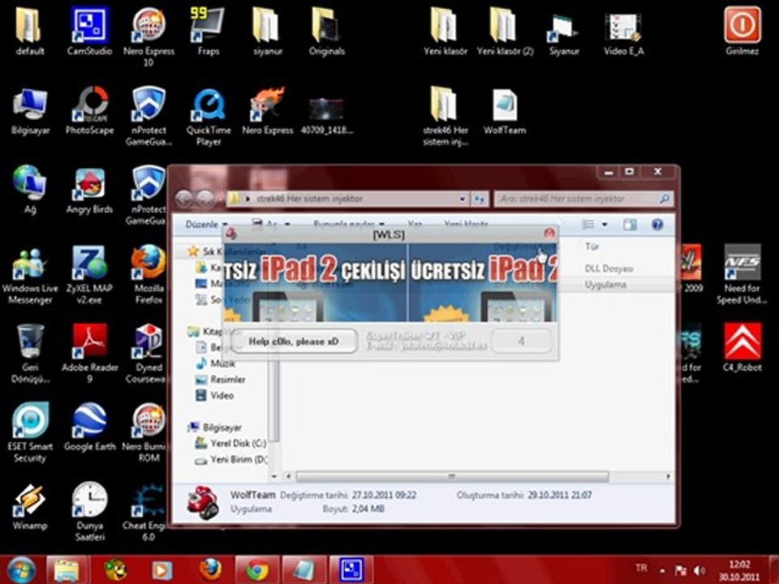Open the C4_Robot desktop icon
This screenshot has width=779, height=584.
[x=742, y=348]
